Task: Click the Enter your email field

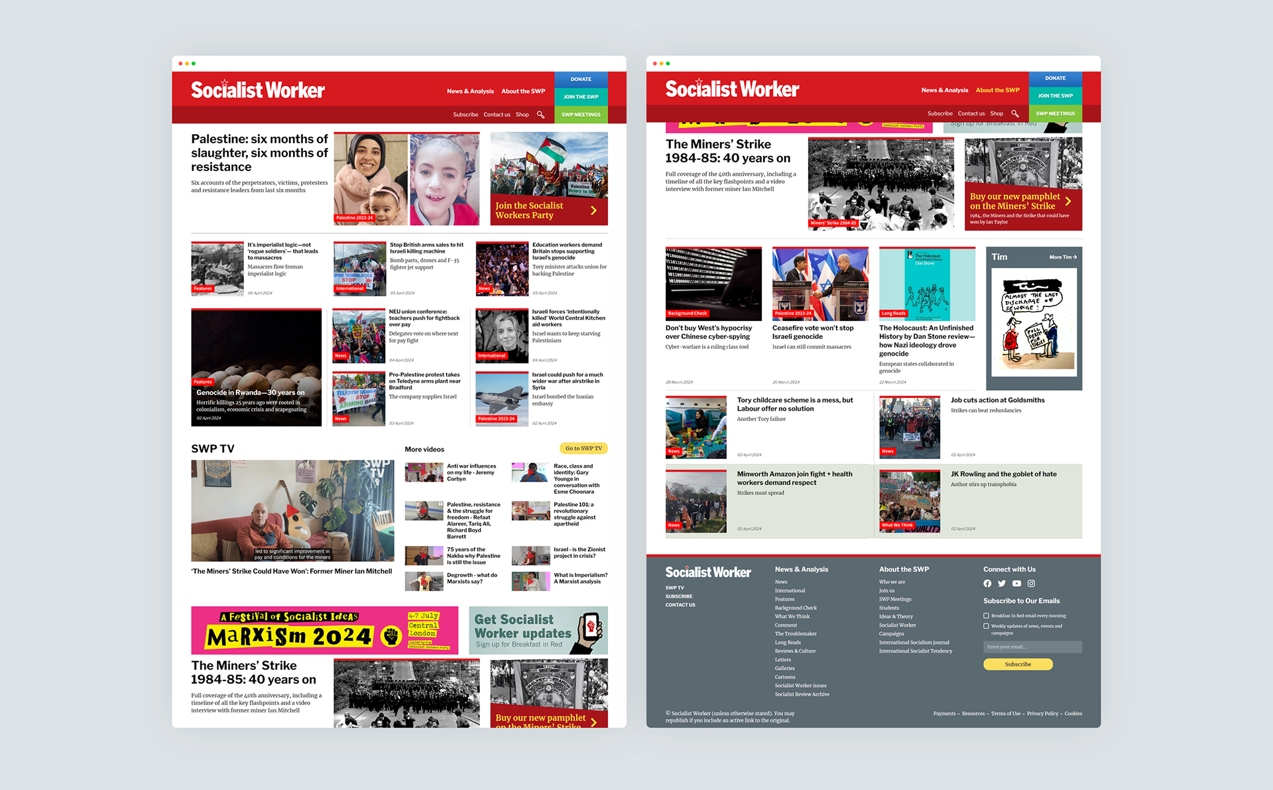Action: click(x=1032, y=647)
